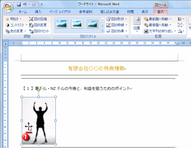191x148 pixels.
Task: Click the heading 有限会社〇〇の特典情報
Action: coord(96,68)
